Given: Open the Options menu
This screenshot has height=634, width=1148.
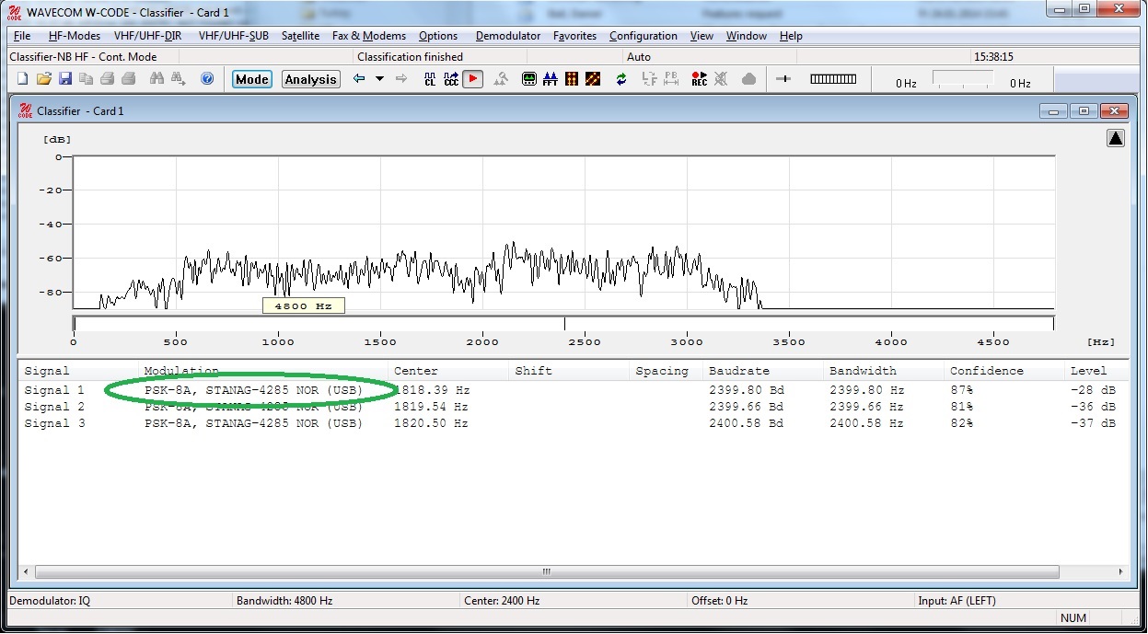Looking at the screenshot, I should coord(438,36).
